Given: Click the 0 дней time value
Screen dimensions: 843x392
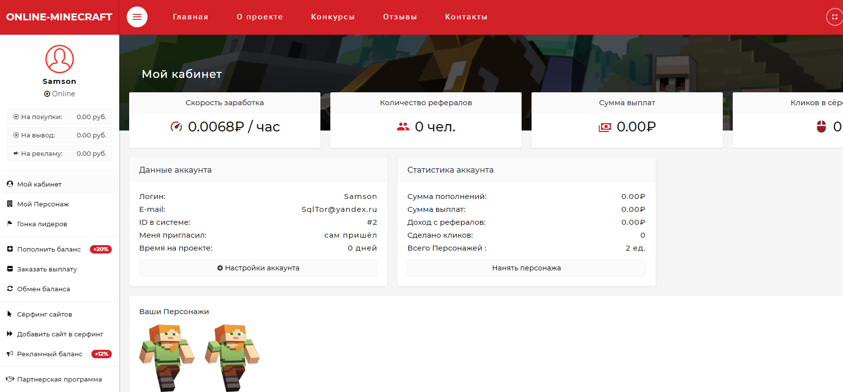Looking at the screenshot, I should 362,248.
